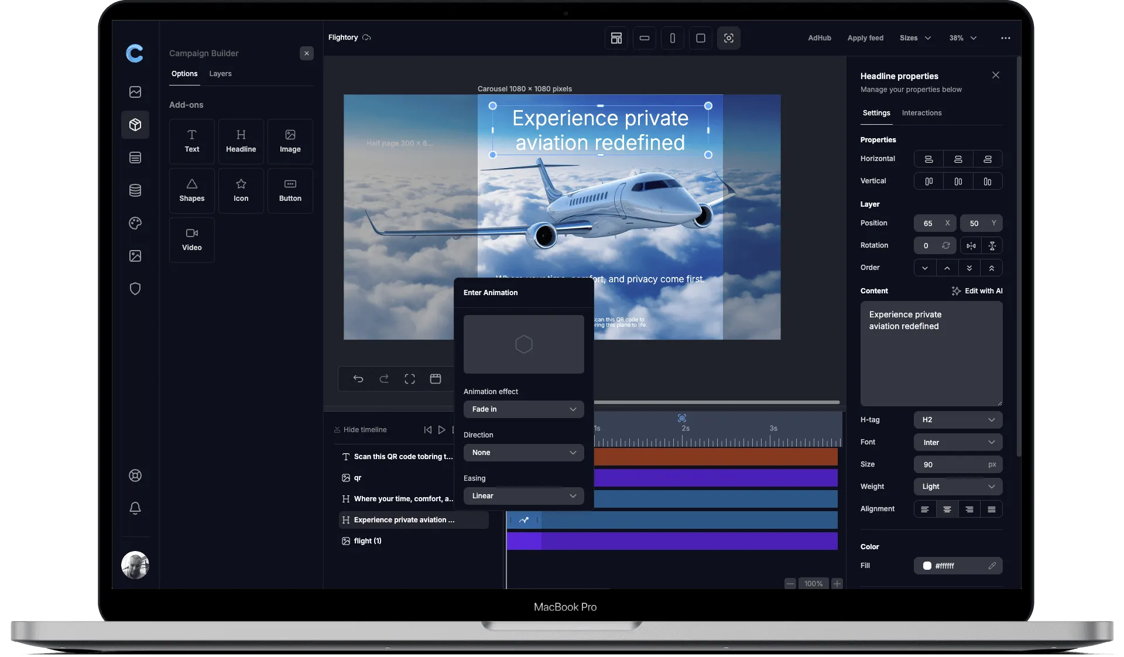Open the cube add-ons sidebar icon
The width and height of the screenshot is (1124, 657).
tap(135, 125)
